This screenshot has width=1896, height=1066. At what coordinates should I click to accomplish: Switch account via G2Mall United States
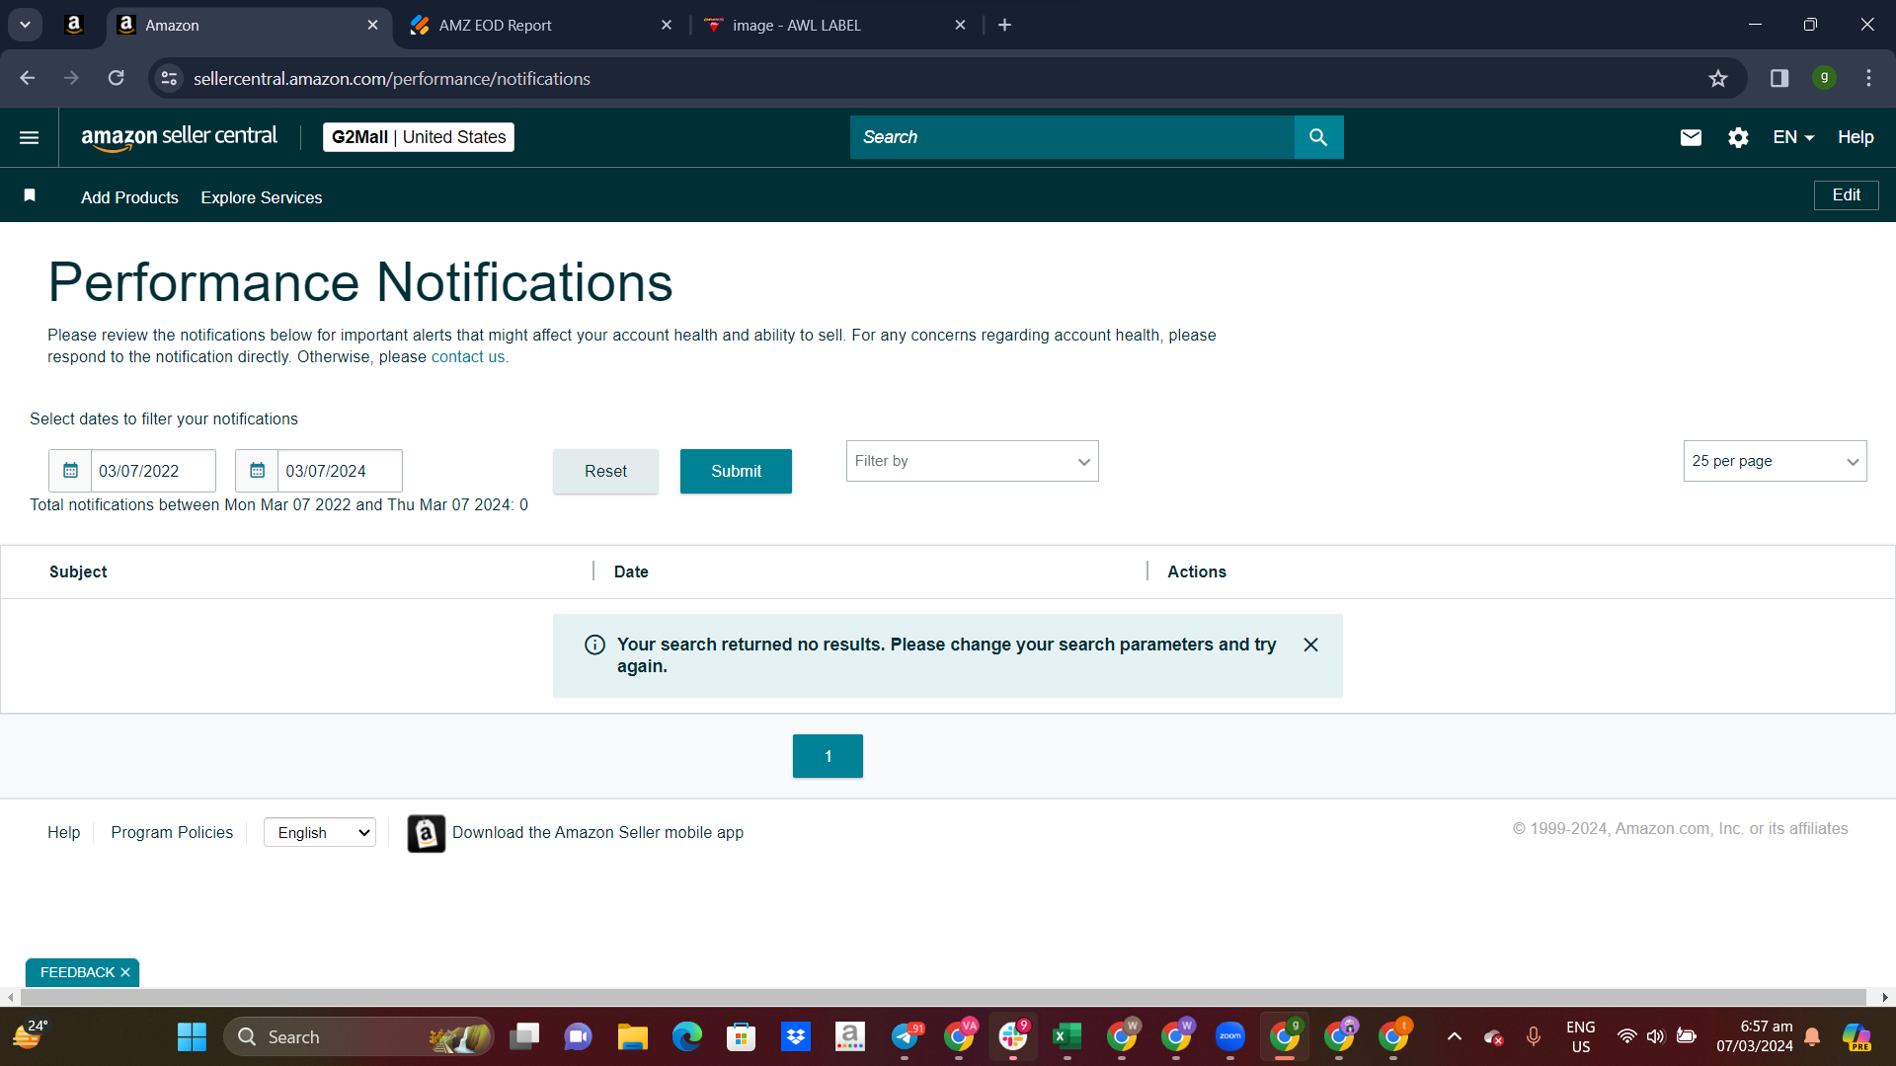click(419, 137)
